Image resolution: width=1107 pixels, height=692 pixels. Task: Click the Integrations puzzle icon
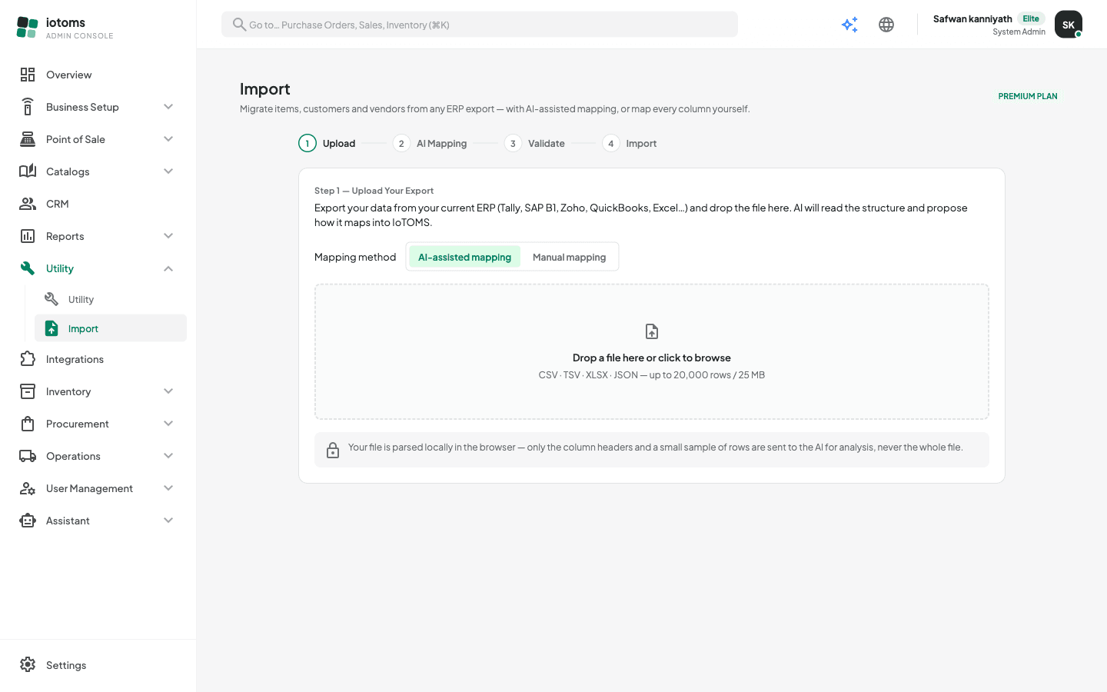pyautogui.click(x=28, y=359)
